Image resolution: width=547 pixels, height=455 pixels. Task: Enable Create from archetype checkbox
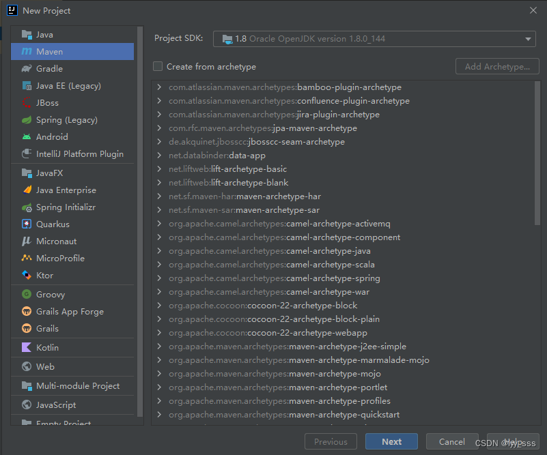click(158, 66)
